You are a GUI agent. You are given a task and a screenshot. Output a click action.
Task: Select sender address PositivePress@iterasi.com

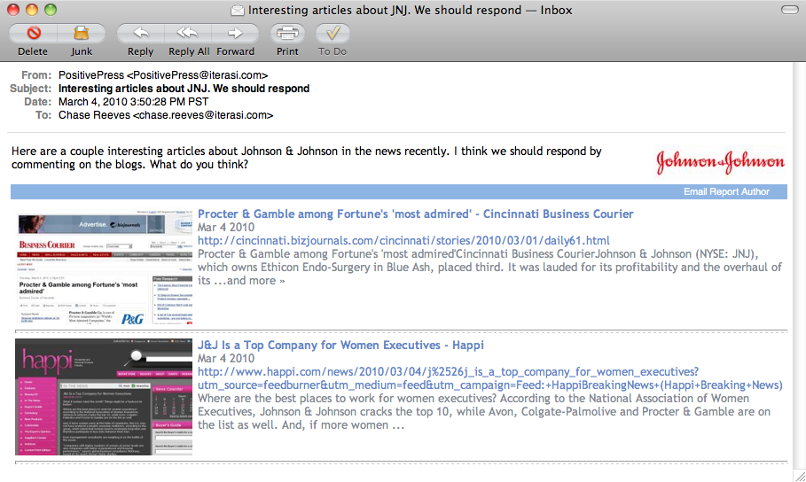(x=198, y=75)
